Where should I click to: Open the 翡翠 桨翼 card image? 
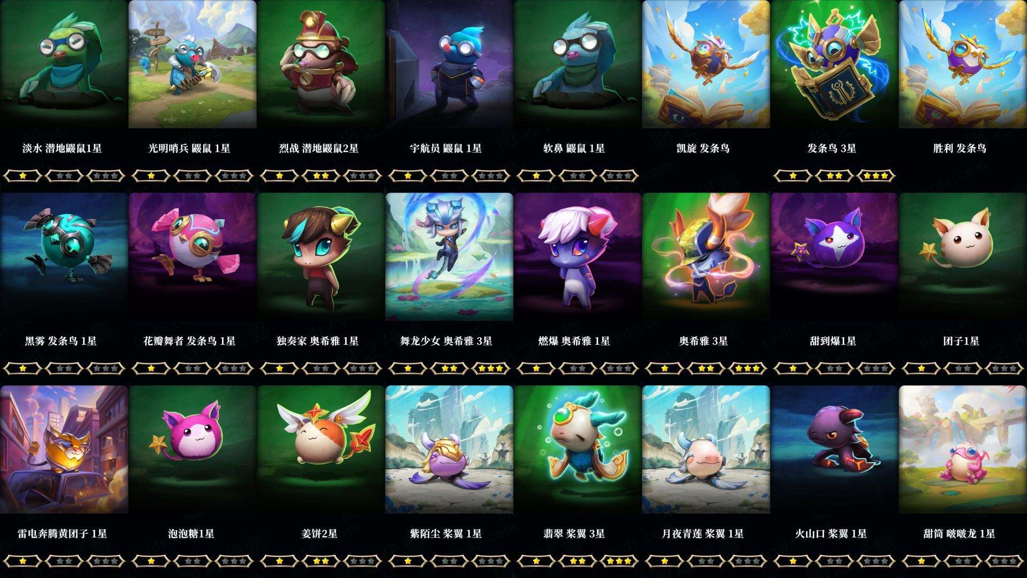[578, 450]
